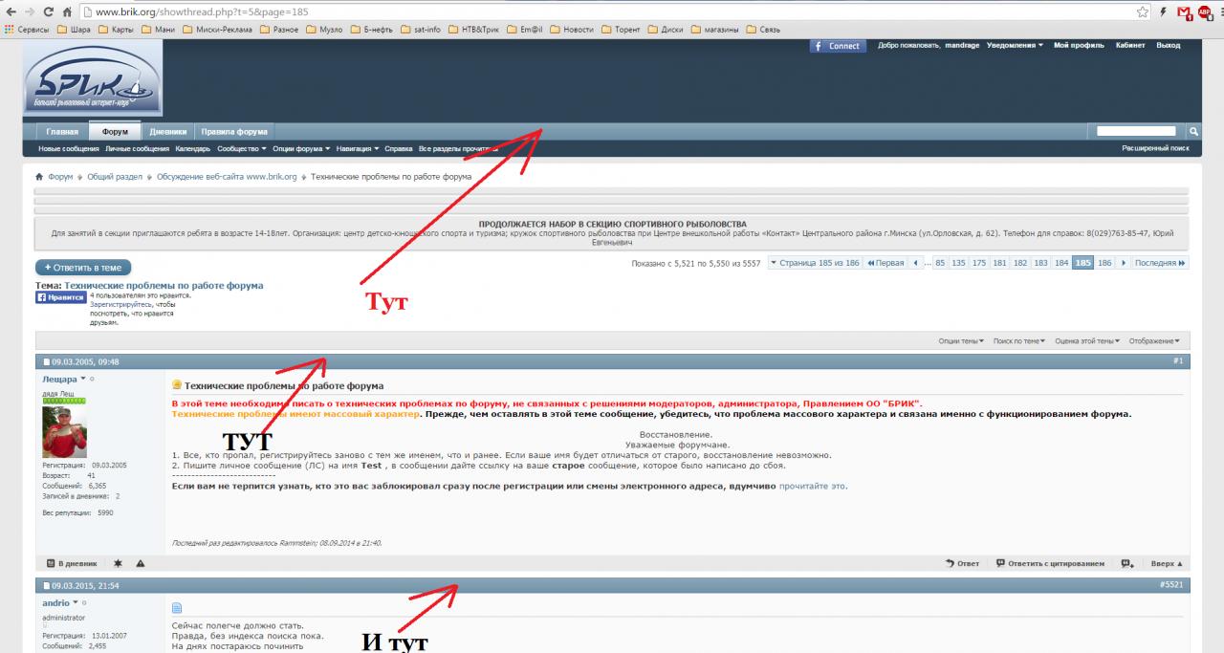Click the Ответить в теме button
The width and height of the screenshot is (1224, 653).
[x=83, y=268]
